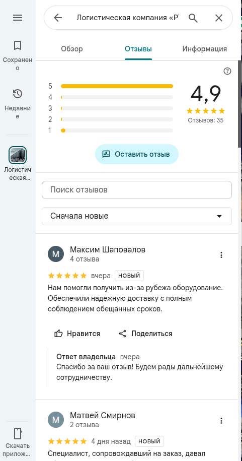The height and width of the screenshot is (461, 242).
Task: Clear the search with X icon
Action: pos(219,18)
